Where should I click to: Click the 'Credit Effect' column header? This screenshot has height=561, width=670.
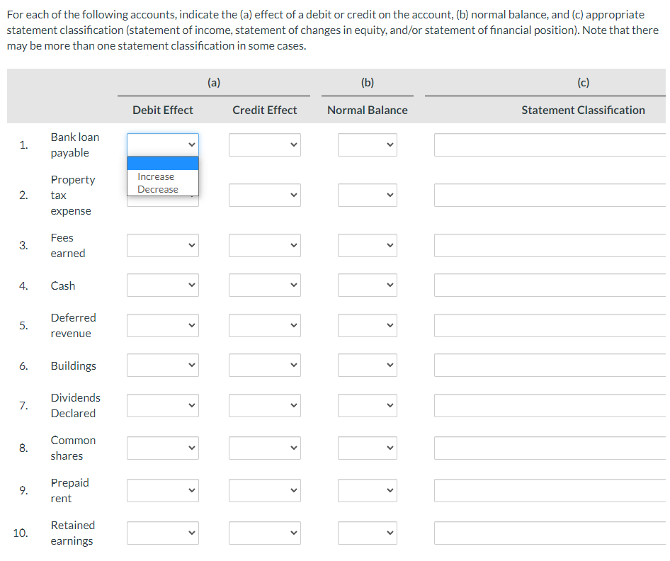pos(264,110)
